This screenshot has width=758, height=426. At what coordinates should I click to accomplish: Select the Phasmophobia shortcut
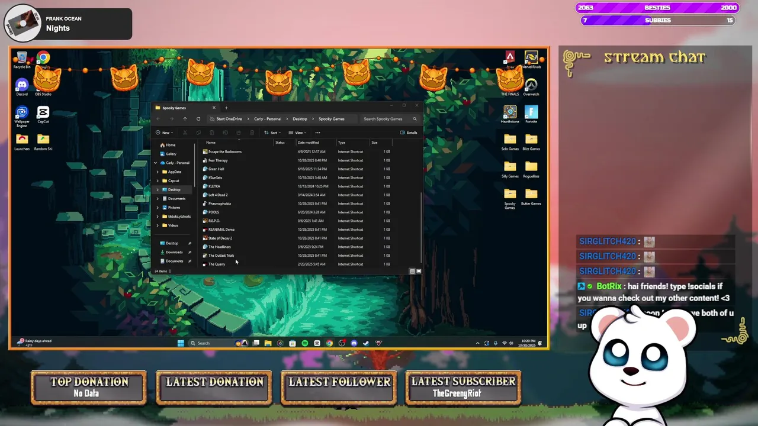[219, 204]
